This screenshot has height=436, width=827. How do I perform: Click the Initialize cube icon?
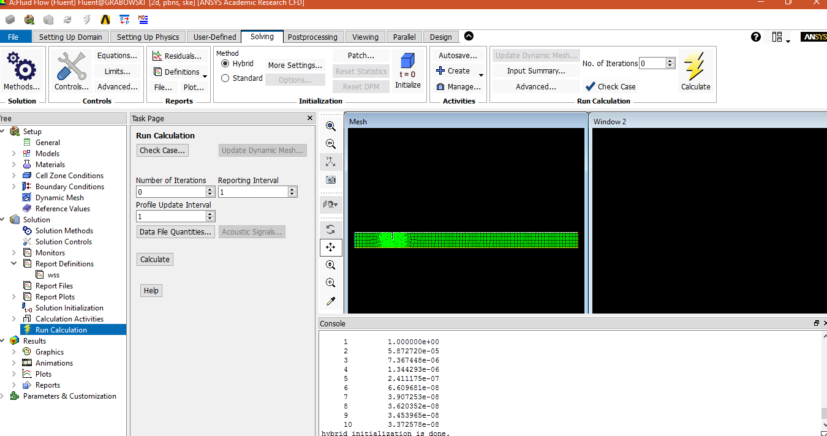pyautogui.click(x=407, y=62)
